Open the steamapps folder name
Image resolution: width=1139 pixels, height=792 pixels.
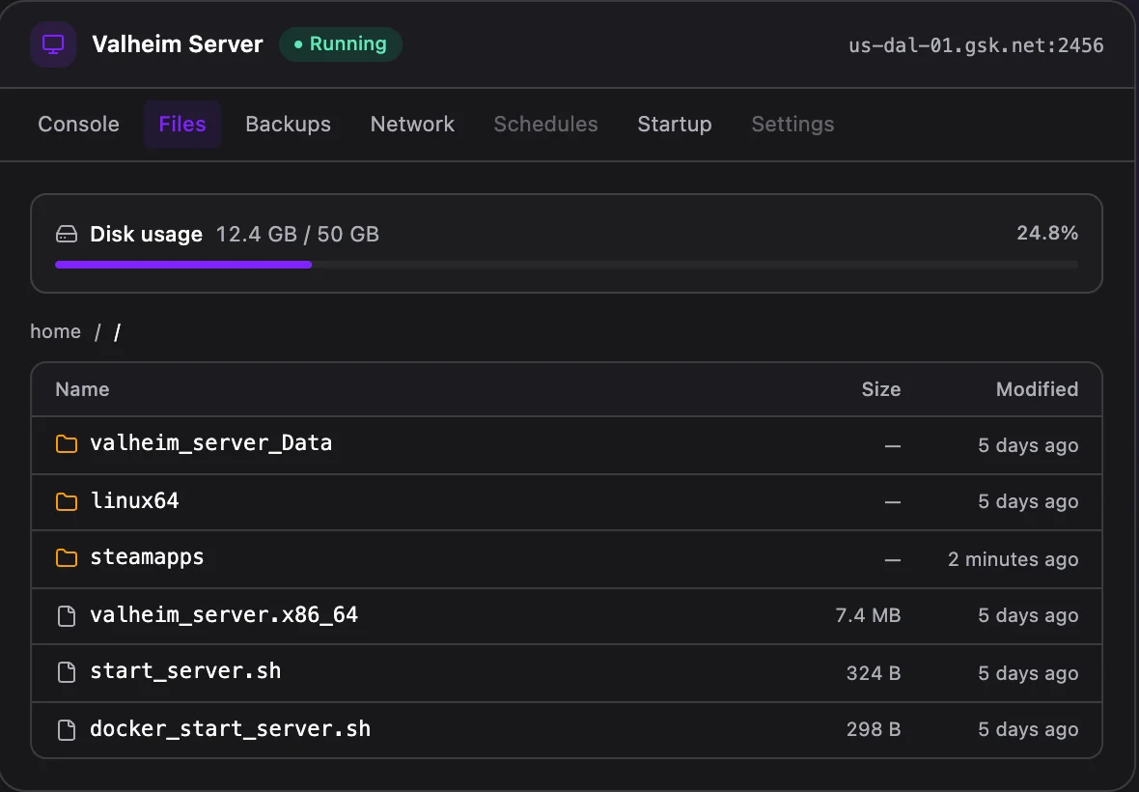coord(147,558)
